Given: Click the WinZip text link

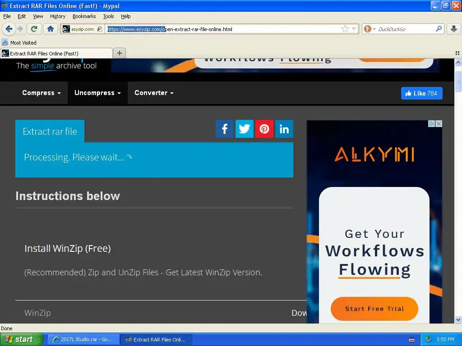Looking at the screenshot, I should click(37, 313).
